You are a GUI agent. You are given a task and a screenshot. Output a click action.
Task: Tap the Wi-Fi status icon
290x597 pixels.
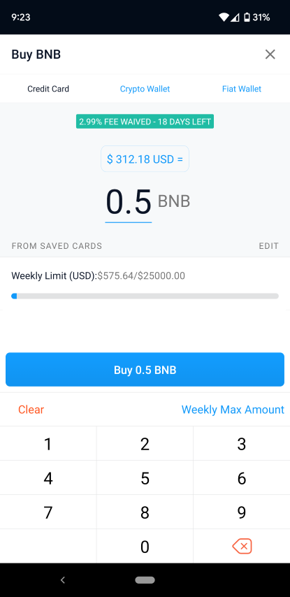coord(224,17)
